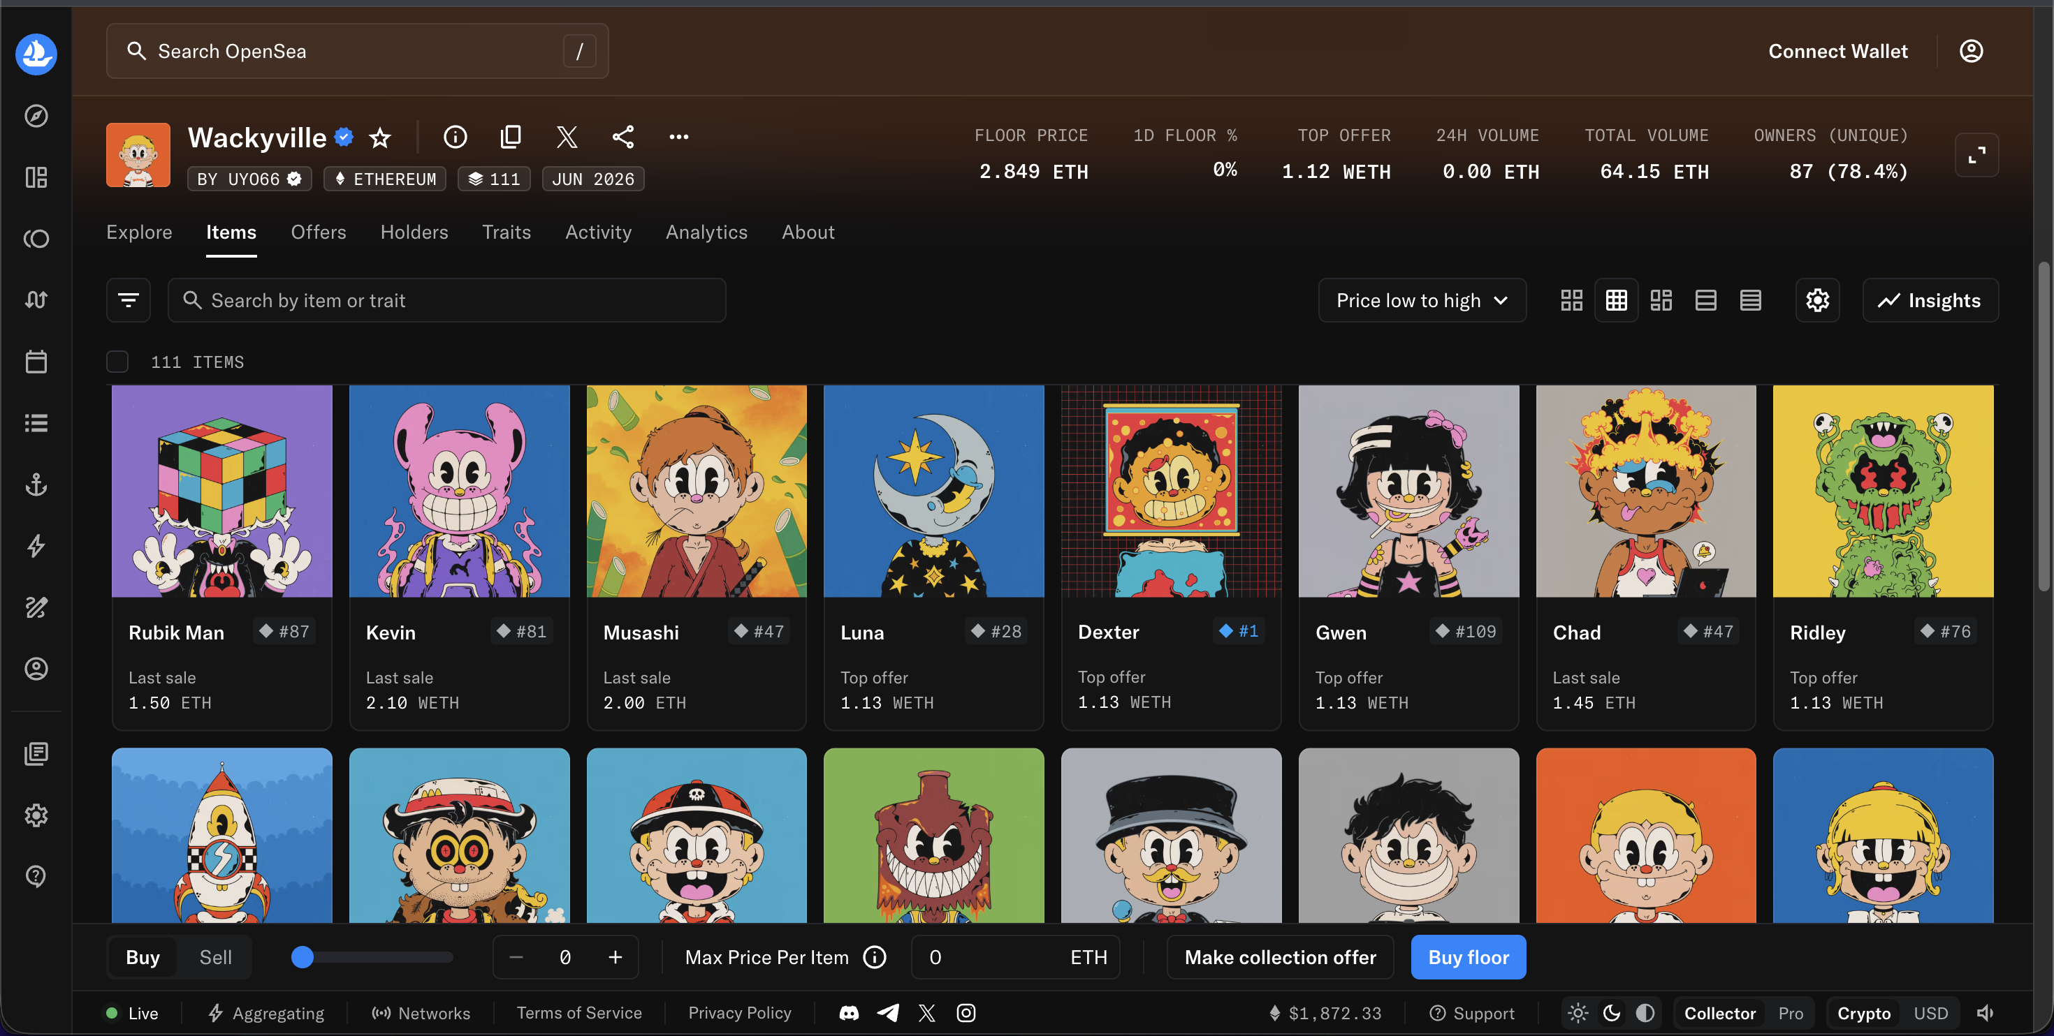Image resolution: width=2054 pixels, height=1036 pixels.
Task: Click Make collection offer
Action: point(1280,957)
